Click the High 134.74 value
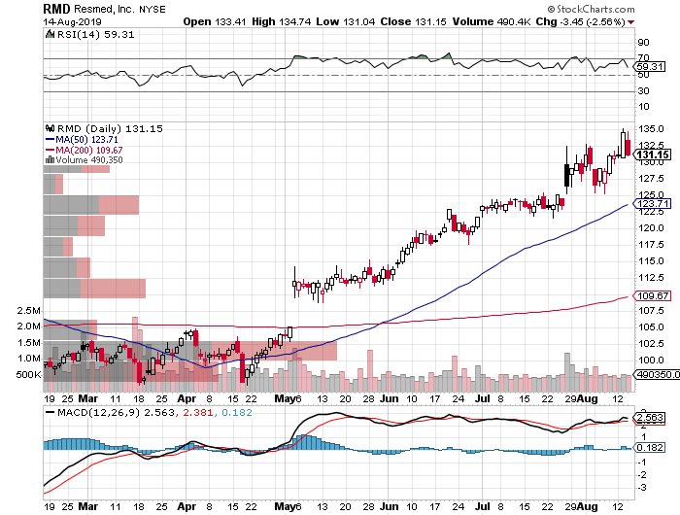 pos(282,21)
